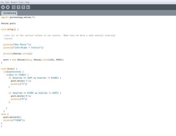176x136 pixels.
Task: Click the port.write(0) line
Action: coord(12,117)
